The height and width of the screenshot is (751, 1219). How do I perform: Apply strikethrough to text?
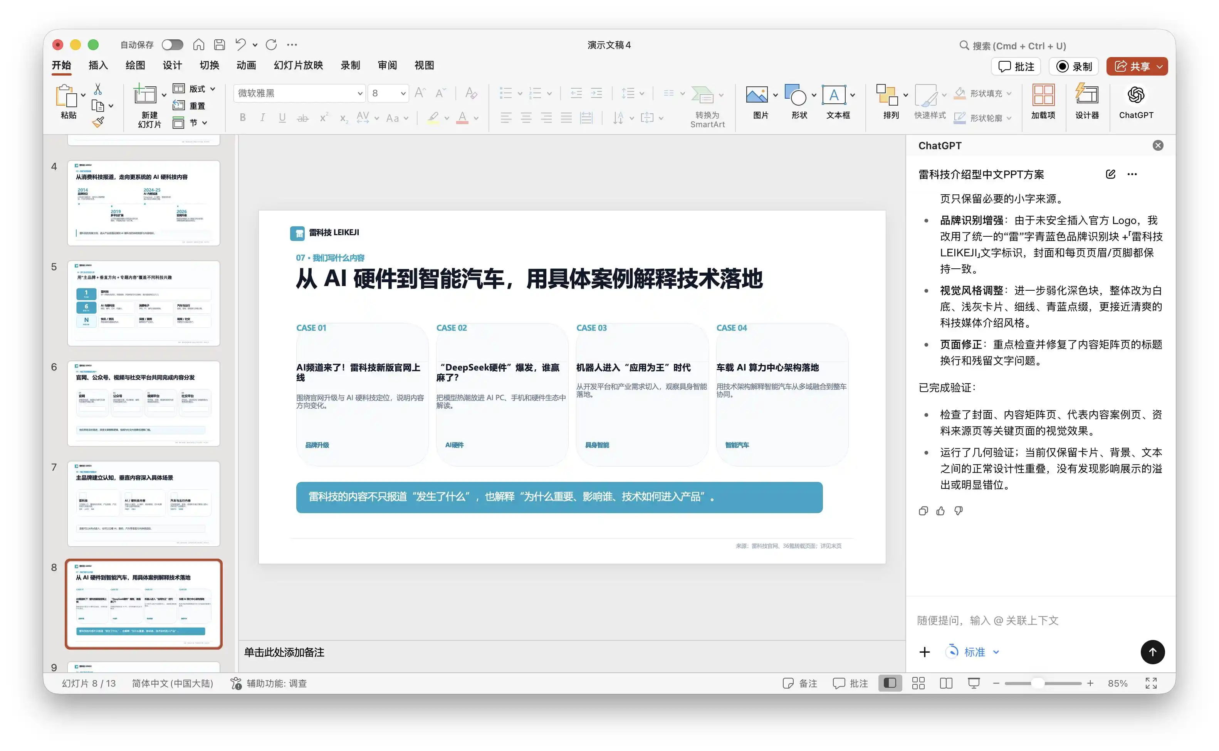(303, 118)
